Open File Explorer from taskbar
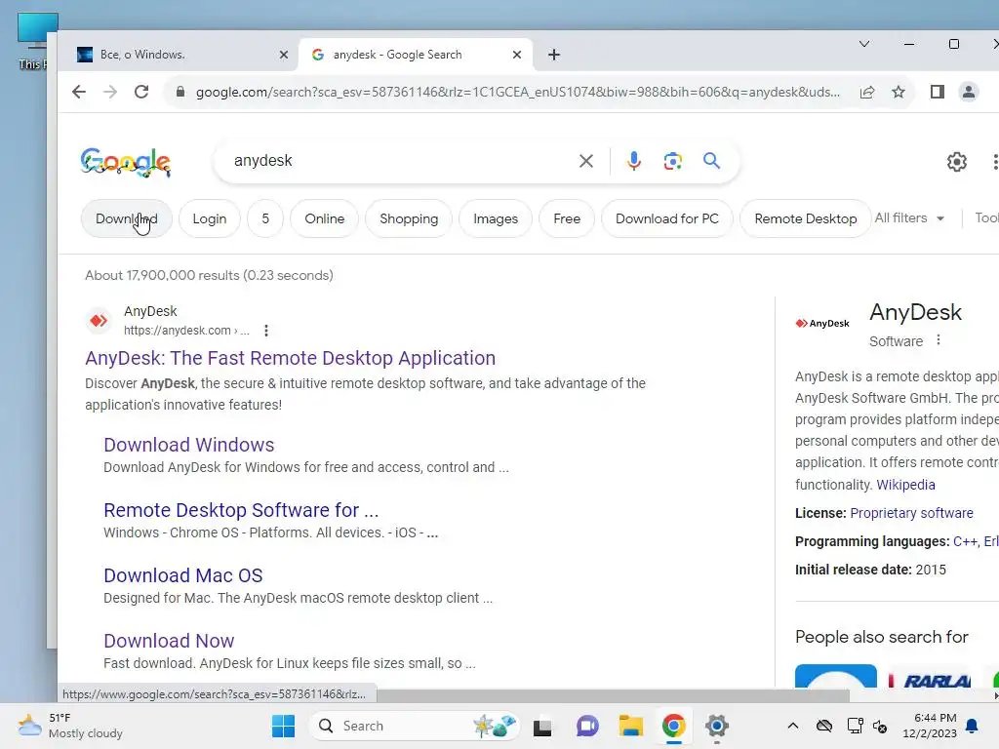Image resolution: width=999 pixels, height=749 pixels. pos(631,726)
